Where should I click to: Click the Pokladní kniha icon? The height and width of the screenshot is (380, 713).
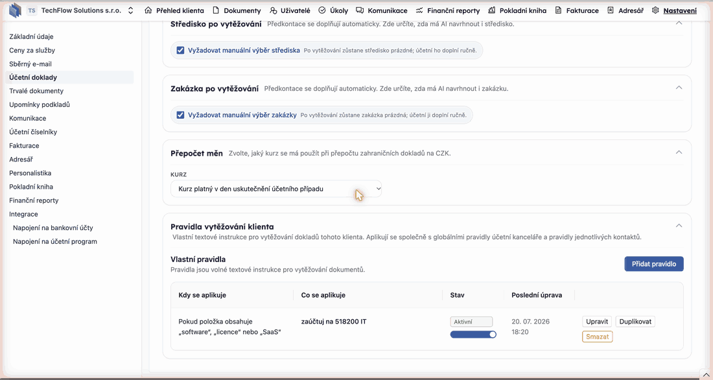click(x=491, y=10)
